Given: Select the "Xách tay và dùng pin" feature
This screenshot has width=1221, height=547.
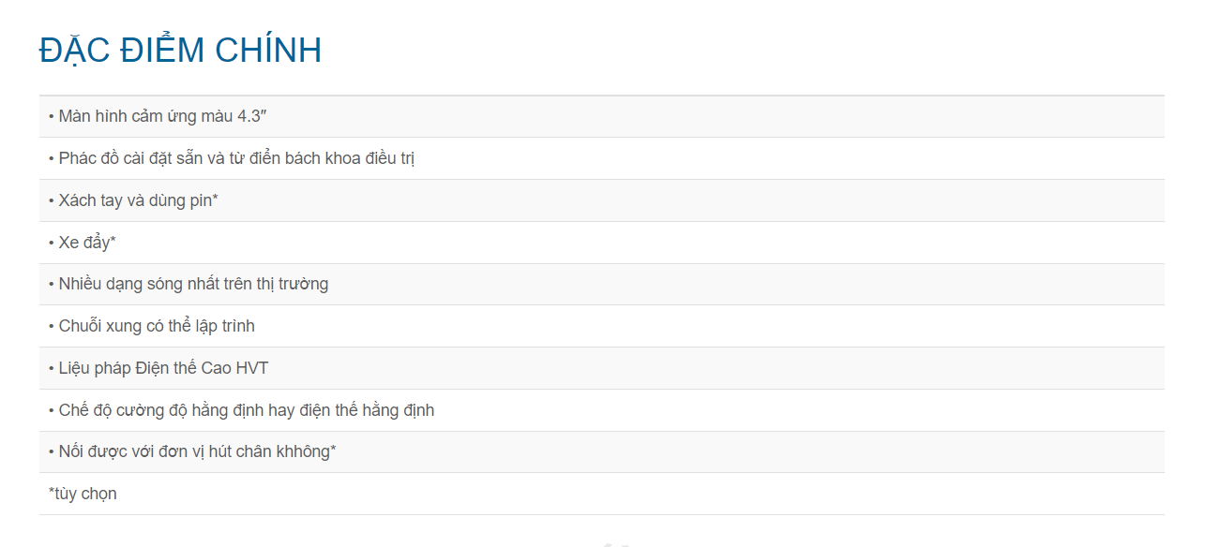Looking at the screenshot, I should coord(136,200).
